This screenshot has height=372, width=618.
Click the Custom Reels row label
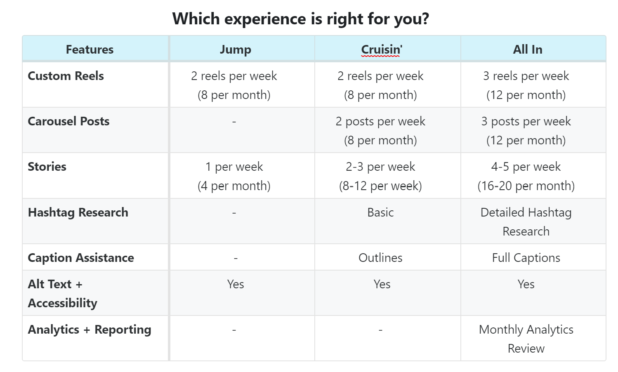click(66, 76)
